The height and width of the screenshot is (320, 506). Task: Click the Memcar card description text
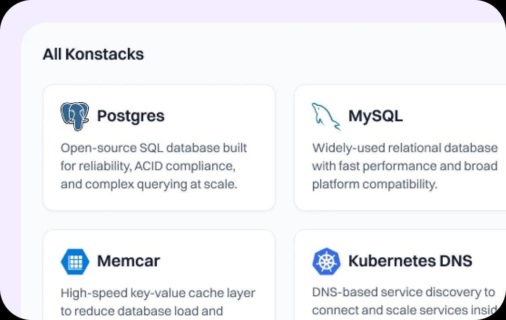[x=157, y=302]
